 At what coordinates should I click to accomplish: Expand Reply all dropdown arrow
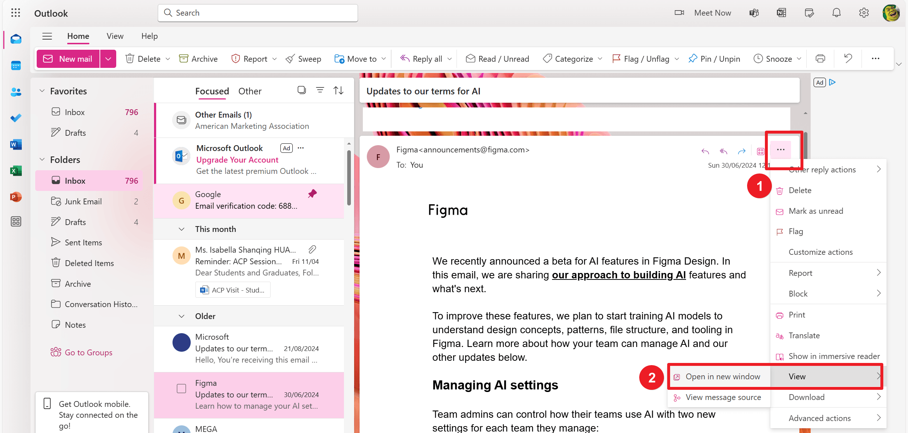(x=450, y=59)
